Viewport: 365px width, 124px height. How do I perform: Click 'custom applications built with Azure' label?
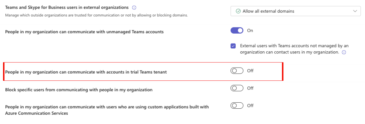(x=107, y=110)
